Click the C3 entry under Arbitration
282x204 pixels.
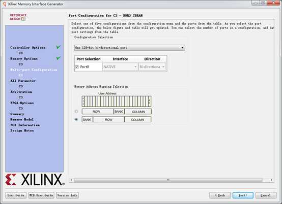20,97
